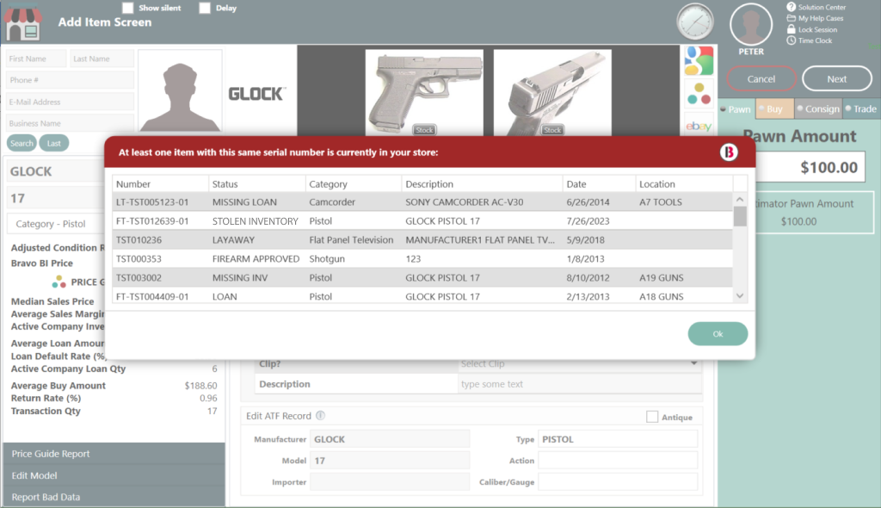Screen dimensions: 881x508
Task: Click the First Name field
Action: click(x=36, y=59)
